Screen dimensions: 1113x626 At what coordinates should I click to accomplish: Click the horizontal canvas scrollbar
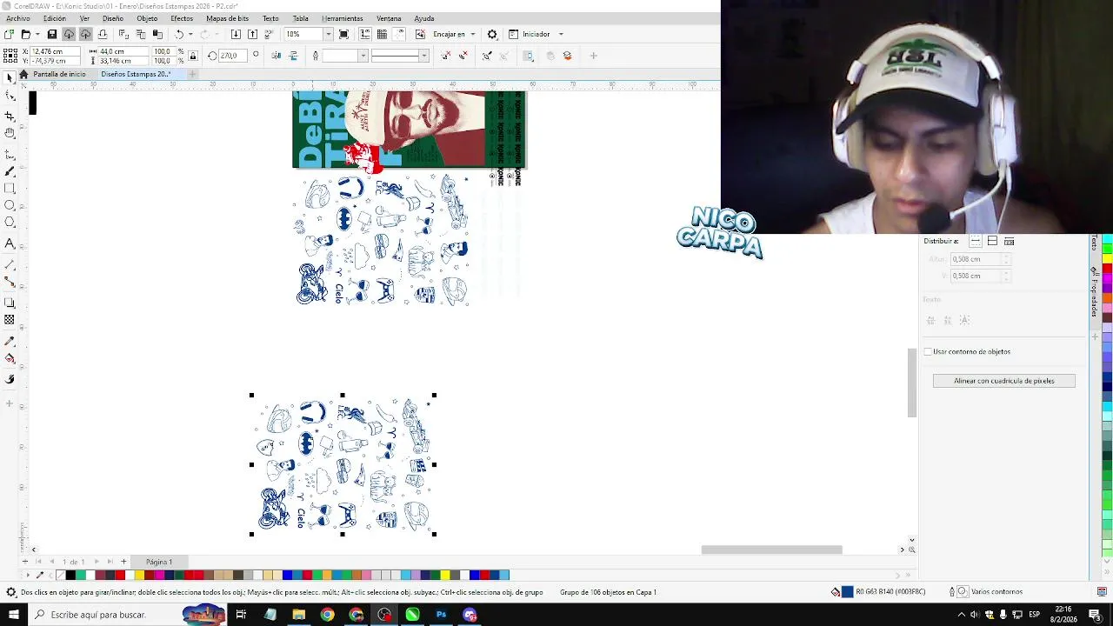(771, 549)
